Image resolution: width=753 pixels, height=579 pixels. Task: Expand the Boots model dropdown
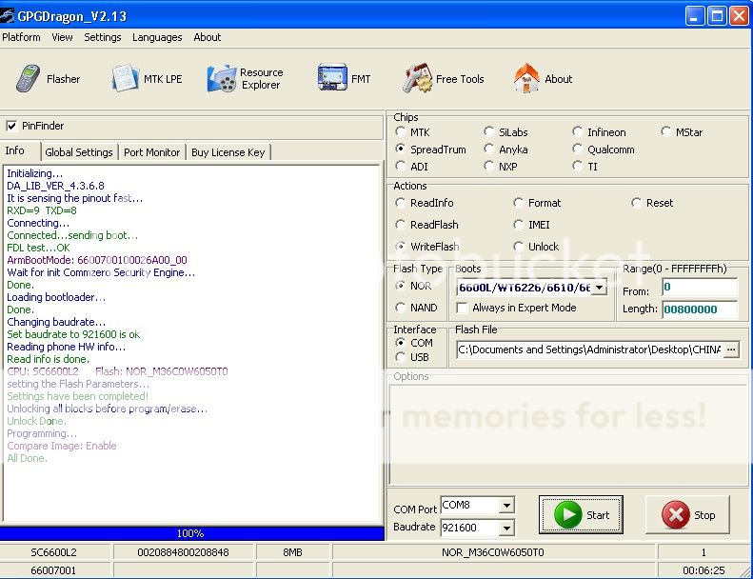[x=600, y=288]
